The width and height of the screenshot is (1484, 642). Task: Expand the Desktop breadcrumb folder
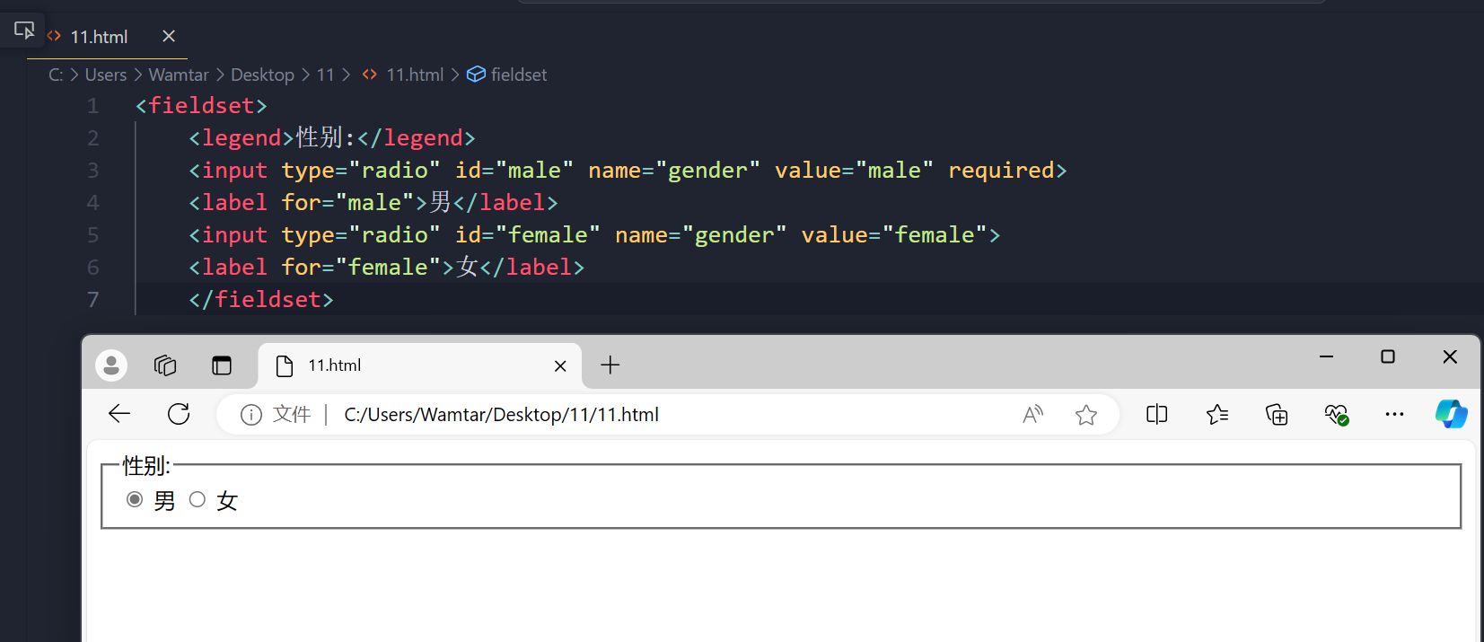tap(262, 75)
